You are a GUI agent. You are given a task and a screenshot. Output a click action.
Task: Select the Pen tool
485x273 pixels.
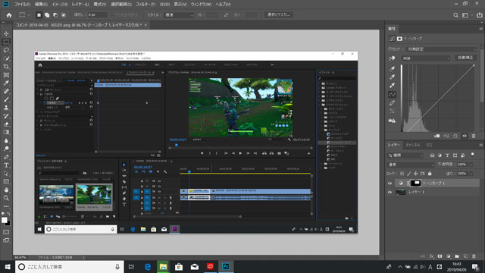[6, 157]
